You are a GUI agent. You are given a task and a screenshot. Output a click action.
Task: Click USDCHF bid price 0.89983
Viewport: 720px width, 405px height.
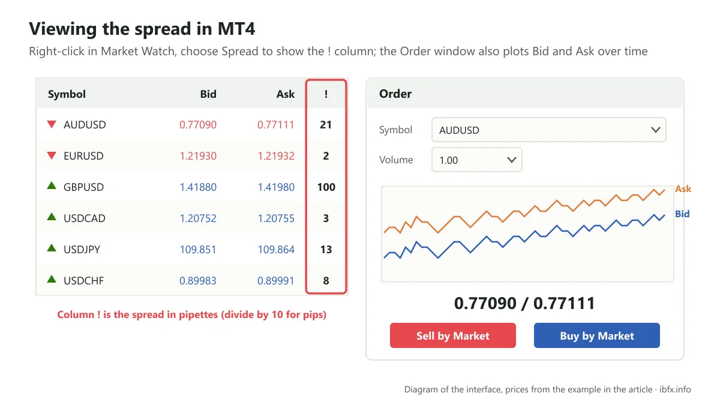pyautogui.click(x=198, y=281)
